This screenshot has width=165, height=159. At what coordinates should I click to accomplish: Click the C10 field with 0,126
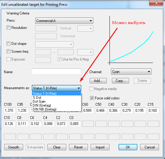pyautogui.click(x=10, y=124)
